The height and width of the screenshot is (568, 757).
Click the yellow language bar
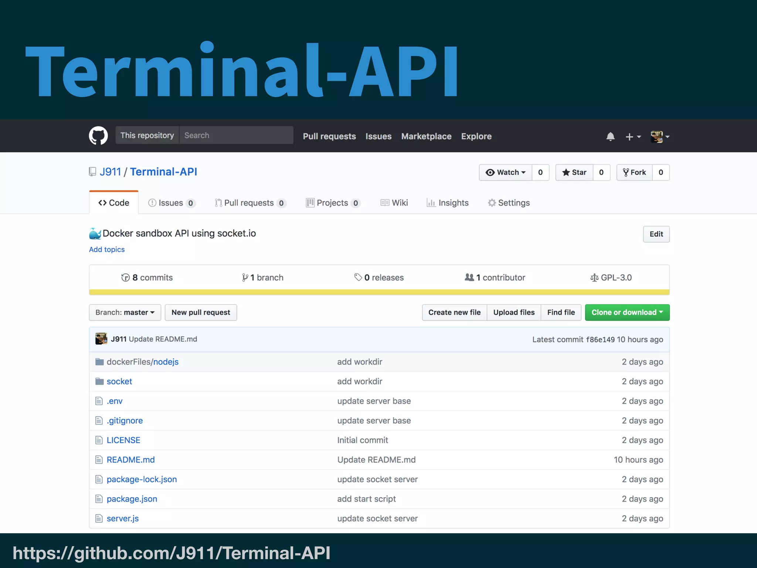(379, 292)
